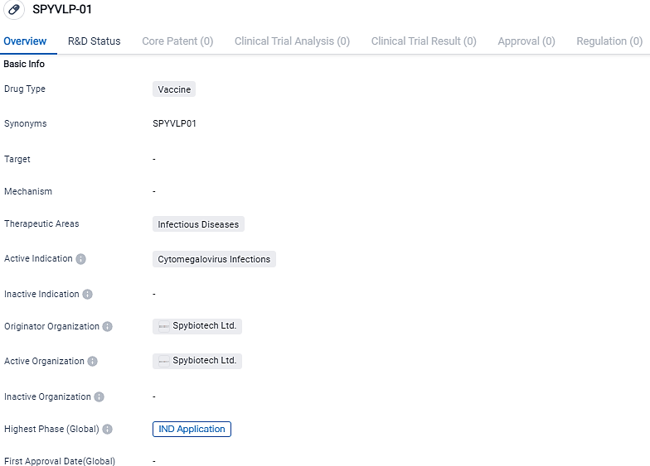Image resolution: width=650 pixels, height=466 pixels.
Task: Open the Core Patent (0) tab
Action: click(x=177, y=41)
